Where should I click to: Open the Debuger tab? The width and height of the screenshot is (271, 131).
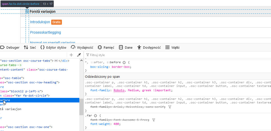click(10, 47)
